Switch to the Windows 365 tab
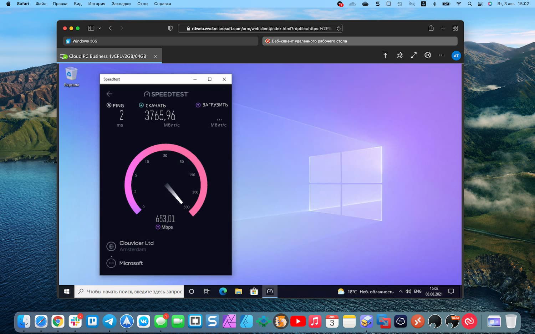 point(160,41)
